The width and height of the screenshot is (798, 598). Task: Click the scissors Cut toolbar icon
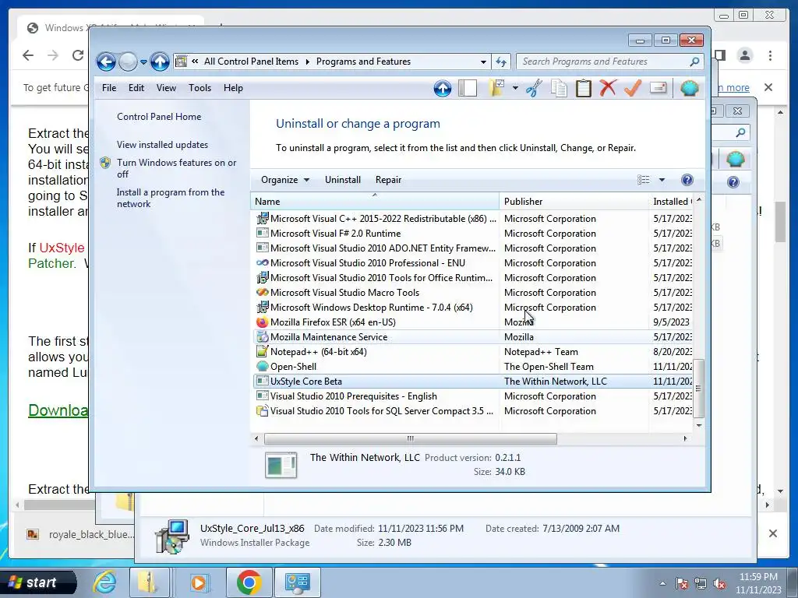pyautogui.click(x=534, y=89)
